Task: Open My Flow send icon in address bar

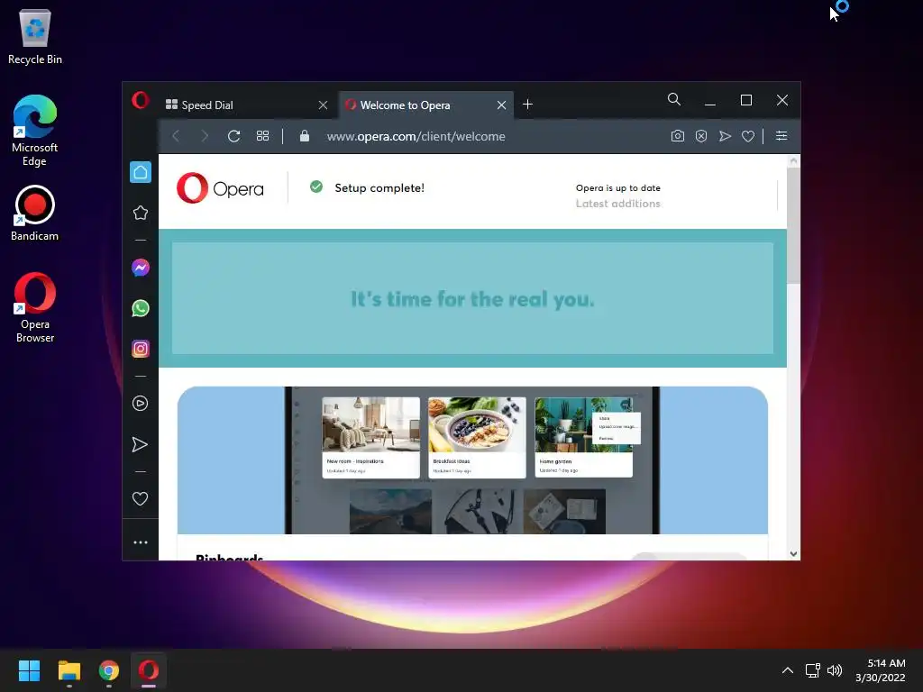Action: click(725, 137)
